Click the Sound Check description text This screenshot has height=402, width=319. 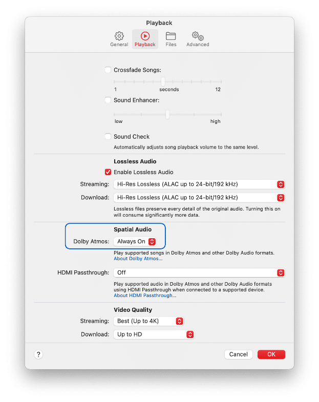pos(186,147)
